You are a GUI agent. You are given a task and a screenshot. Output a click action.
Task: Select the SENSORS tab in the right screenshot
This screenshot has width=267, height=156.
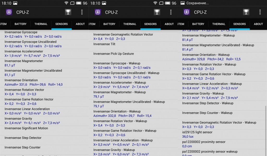tap(239, 24)
